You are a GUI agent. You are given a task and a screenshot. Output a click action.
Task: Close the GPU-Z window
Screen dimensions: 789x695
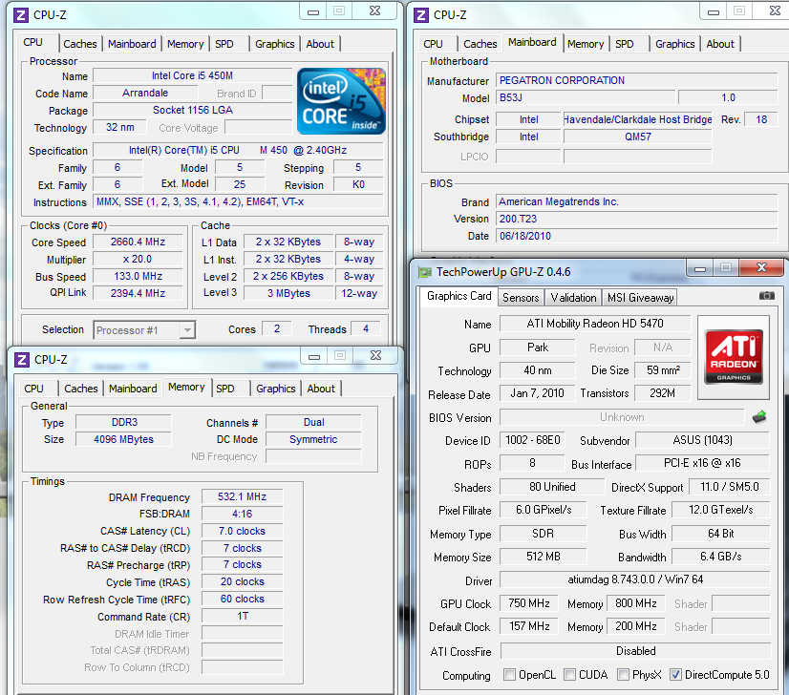(x=762, y=268)
